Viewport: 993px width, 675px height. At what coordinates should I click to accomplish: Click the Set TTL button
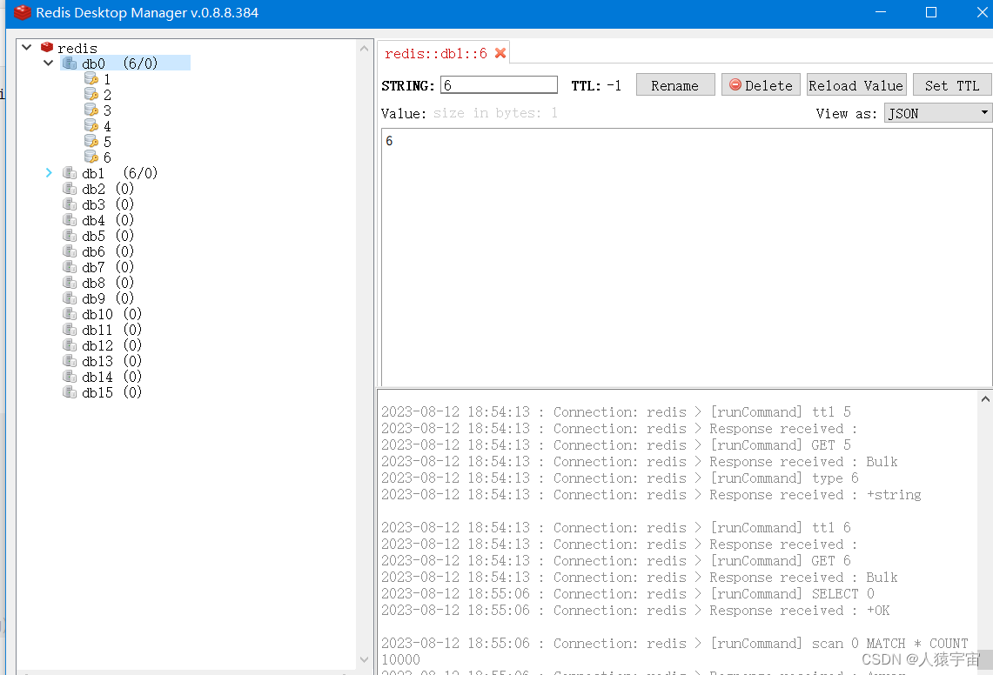click(952, 85)
